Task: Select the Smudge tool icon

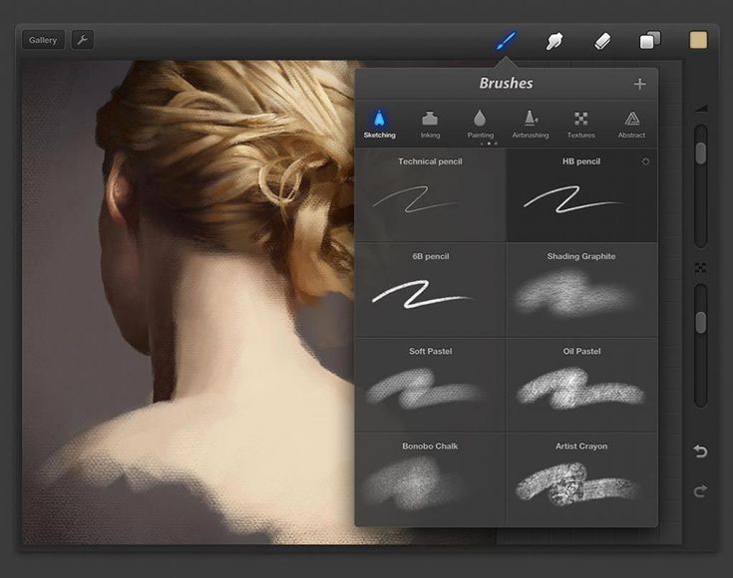Action: point(553,41)
